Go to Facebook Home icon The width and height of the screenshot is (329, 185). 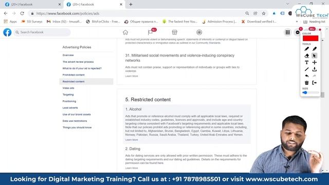(125, 32)
